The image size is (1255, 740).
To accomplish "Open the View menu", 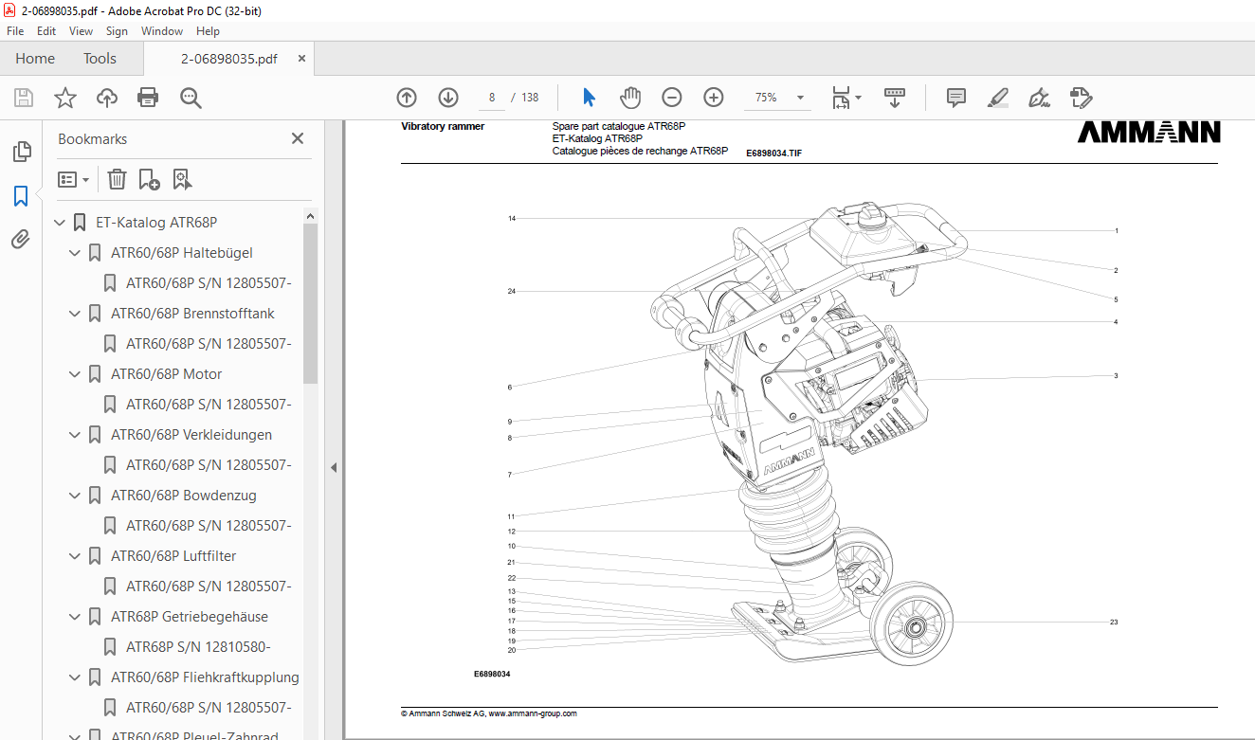I will [82, 31].
